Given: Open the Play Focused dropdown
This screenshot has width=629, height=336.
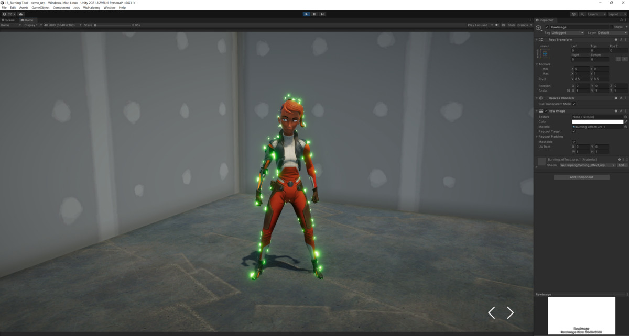Looking at the screenshot, I should 479,25.
